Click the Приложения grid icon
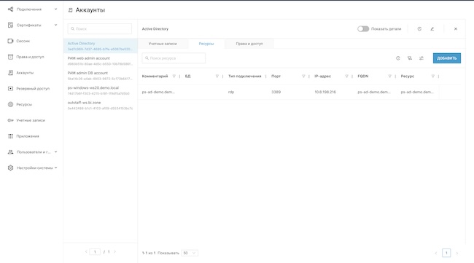The image size is (474, 263). pyautogui.click(x=11, y=136)
